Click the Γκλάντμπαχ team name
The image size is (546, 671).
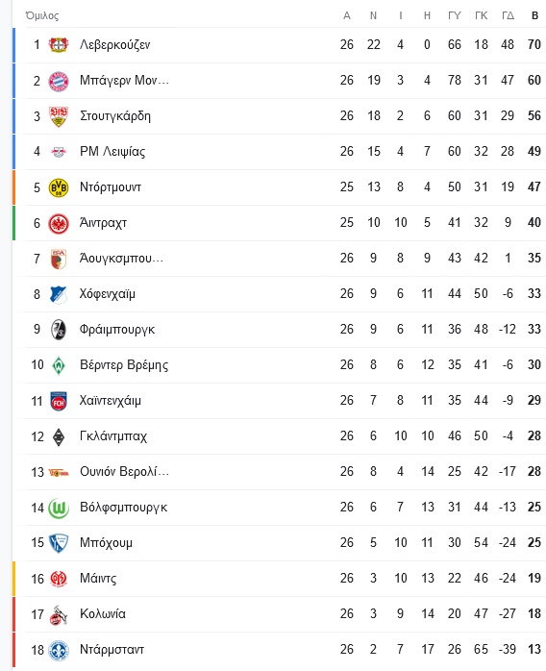(x=113, y=436)
